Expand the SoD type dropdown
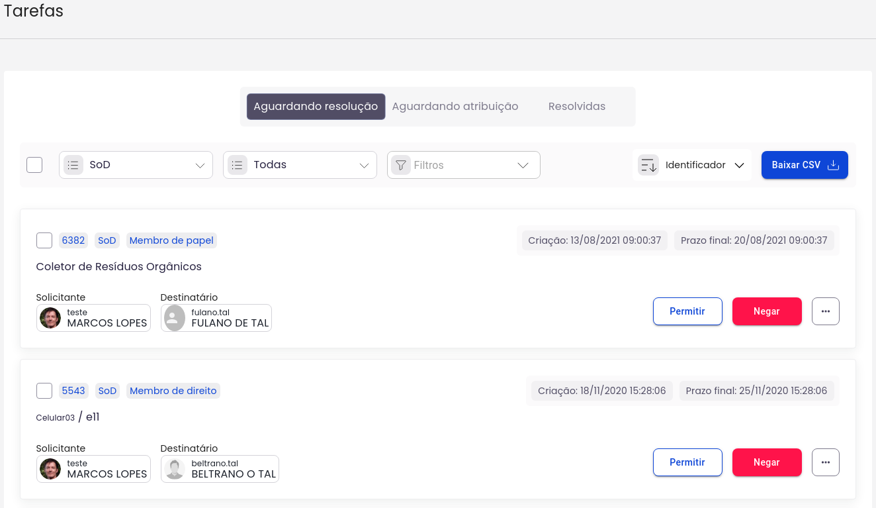Image resolution: width=876 pixels, height=508 pixels. (200, 165)
